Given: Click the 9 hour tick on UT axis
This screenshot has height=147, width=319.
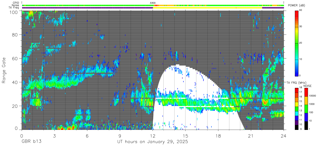Looking at the screenshot, I should point(120,136).
